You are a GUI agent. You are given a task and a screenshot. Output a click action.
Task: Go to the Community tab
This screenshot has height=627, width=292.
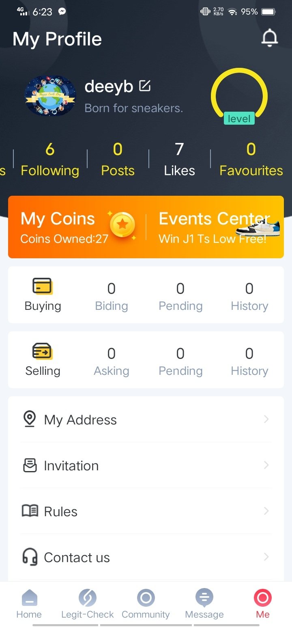146,604
